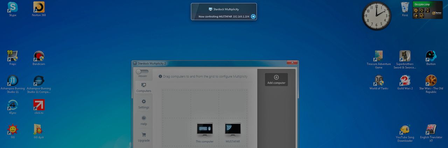Select the GG dysk desktop icon
Screen dimensions: 448x148
click(39, 132)
